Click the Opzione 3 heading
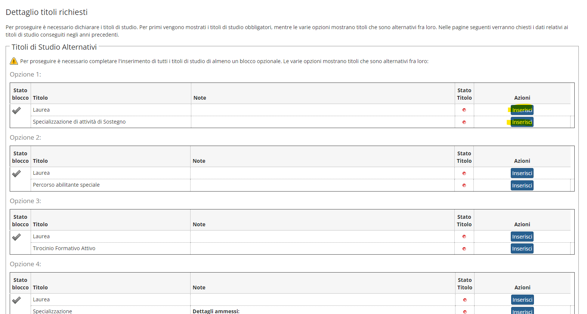The width and height of the screenshot is (587, 314). coord(25,201)
